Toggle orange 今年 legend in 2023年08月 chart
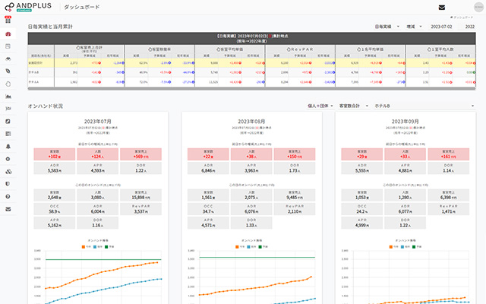The height and width of the screenshot is (304, 486). click(x=240, y=247)
